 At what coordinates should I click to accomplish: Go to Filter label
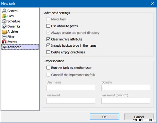tap(11, 37)
